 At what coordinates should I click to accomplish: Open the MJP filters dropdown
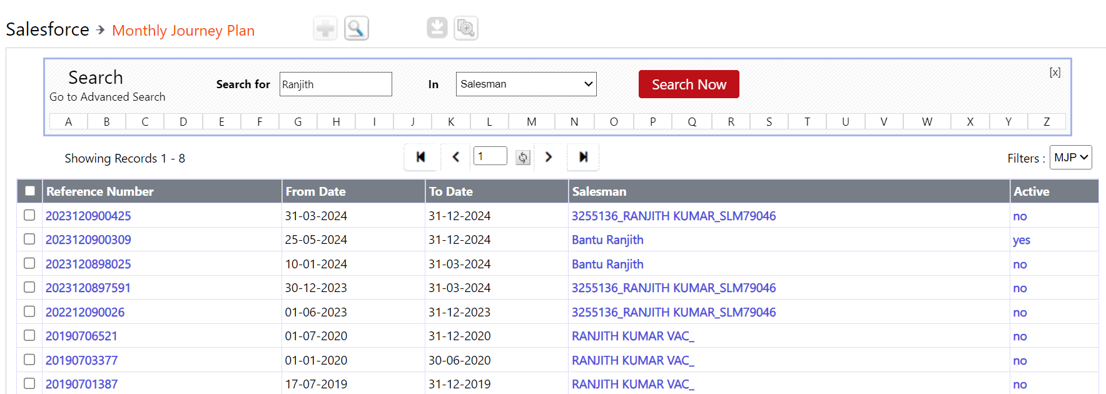click(1070, 158)
